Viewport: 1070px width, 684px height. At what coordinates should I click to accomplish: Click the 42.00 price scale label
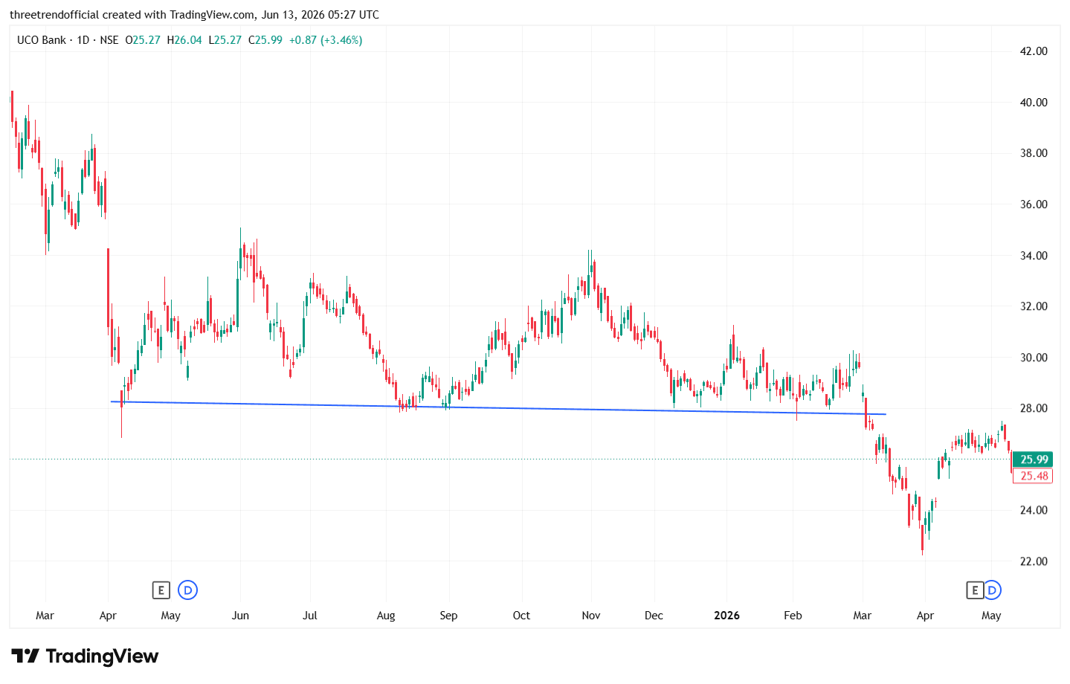click(x=1034, y=51)
